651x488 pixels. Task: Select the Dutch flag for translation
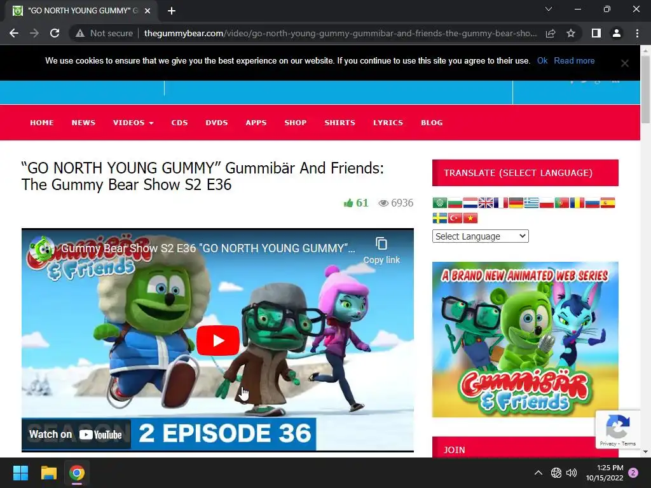click(x=470, y=203)
